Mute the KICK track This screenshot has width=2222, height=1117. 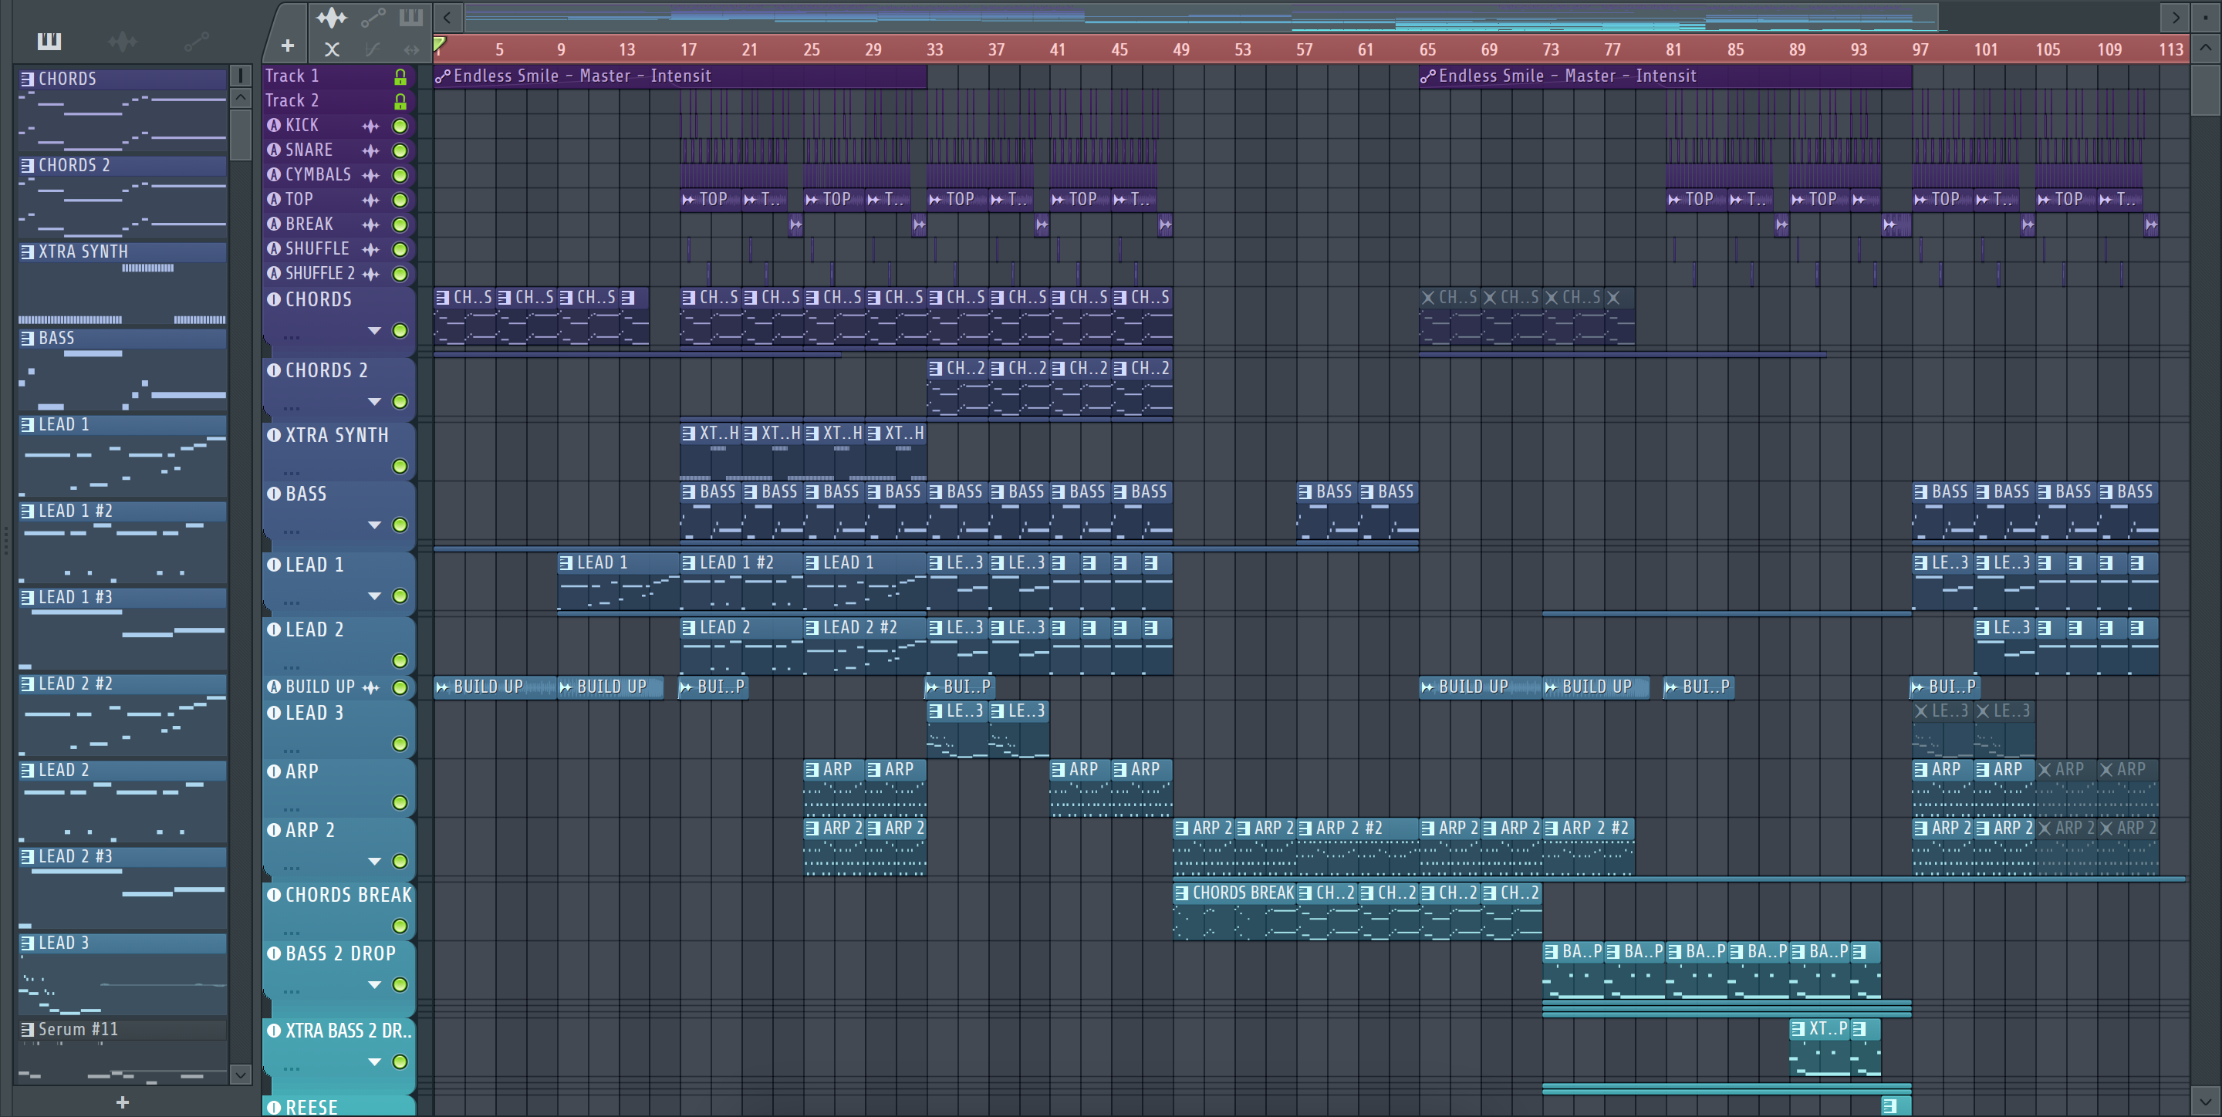tap(400, 126)
